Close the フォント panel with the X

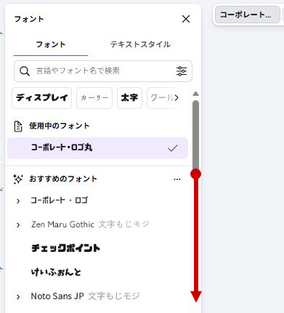[186, 19]
